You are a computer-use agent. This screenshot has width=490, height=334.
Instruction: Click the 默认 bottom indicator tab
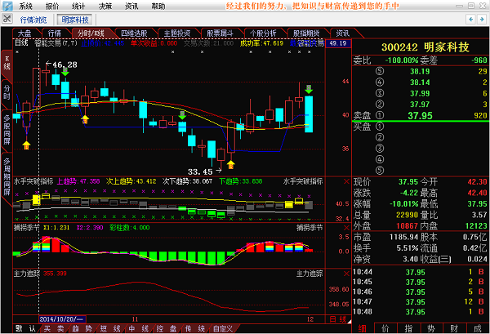pos(26,328)
